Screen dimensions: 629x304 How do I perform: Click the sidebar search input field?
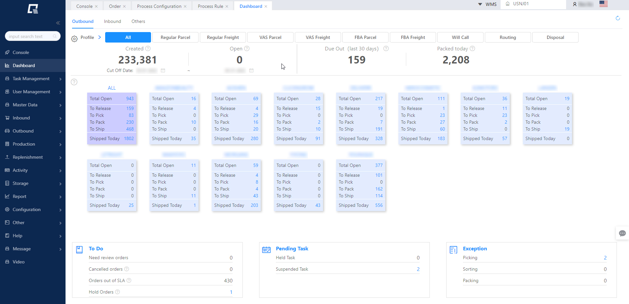[x=30, y=36]
